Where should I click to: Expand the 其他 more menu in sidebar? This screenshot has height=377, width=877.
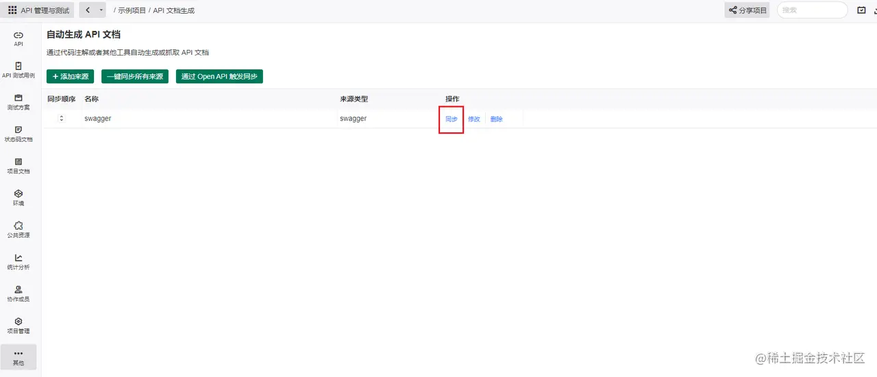coord(18,357)
